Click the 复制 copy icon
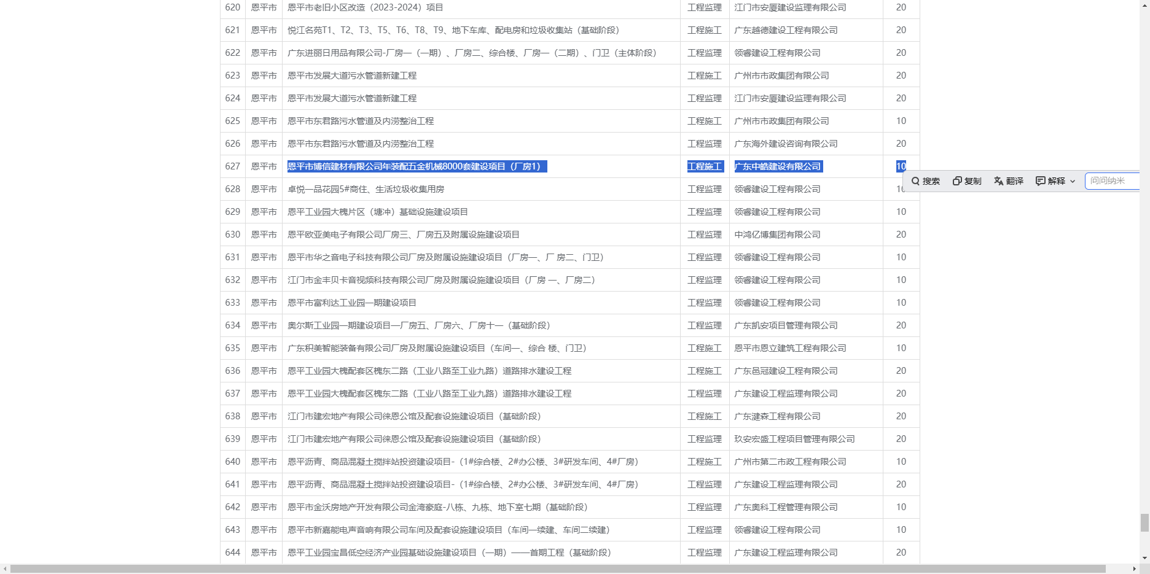 tap(957, 181)
